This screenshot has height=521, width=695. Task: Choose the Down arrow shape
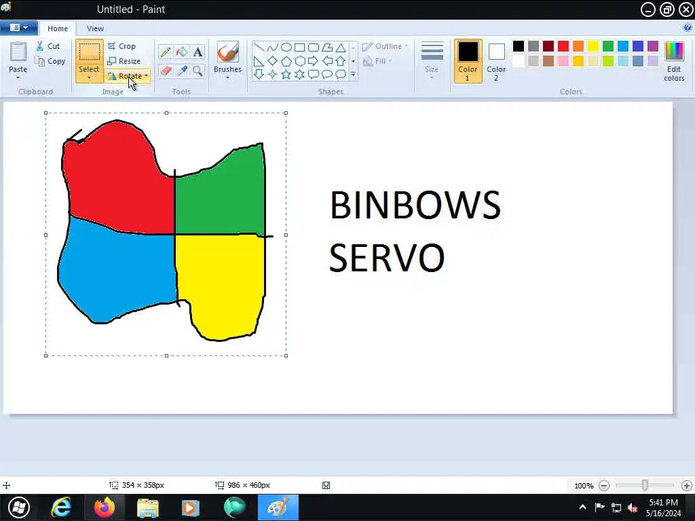coord(259,75)
